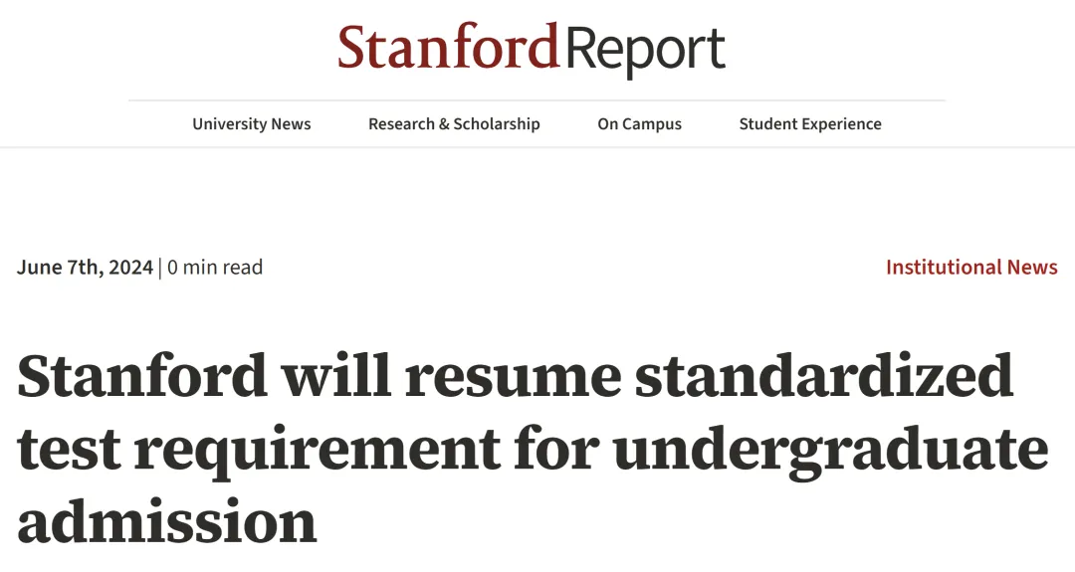Screen dimensions: 1075x572
Task: Click the June 7th, 2024 publication date
Action: point(86,268)
